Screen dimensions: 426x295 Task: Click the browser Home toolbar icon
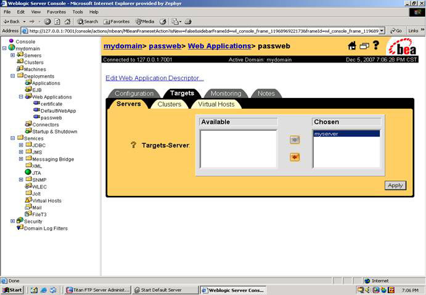click(x=67, y=22)
